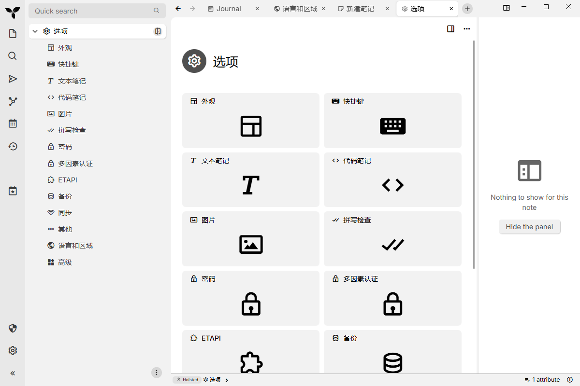Switch to the Journal tab

coord(228,8)
